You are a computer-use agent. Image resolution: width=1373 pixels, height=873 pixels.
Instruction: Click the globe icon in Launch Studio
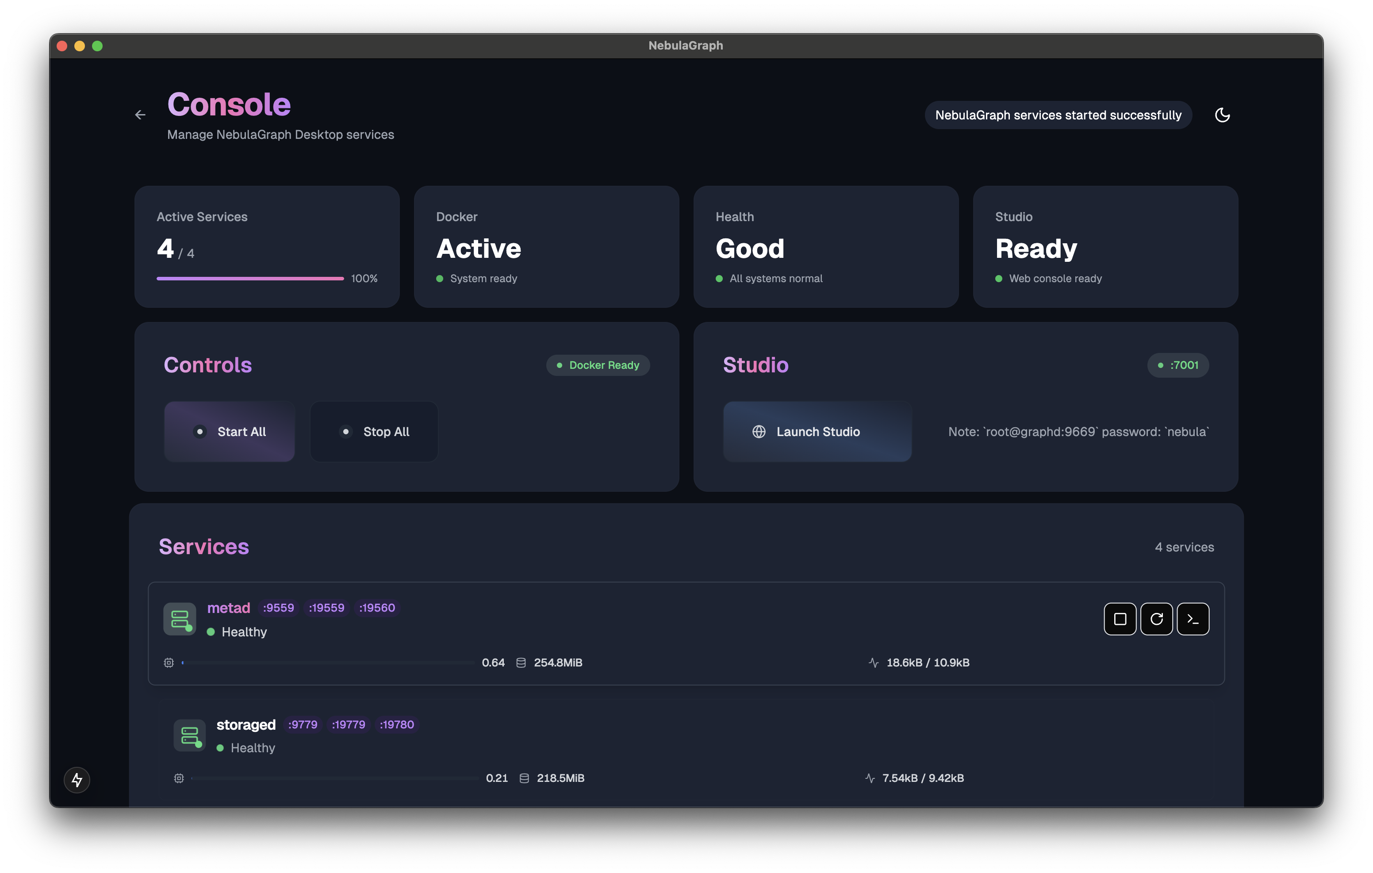[x=759, y=432]
